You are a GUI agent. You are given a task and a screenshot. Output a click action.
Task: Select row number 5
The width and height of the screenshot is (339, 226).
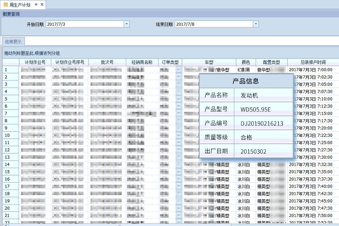[x=11, y=99]
